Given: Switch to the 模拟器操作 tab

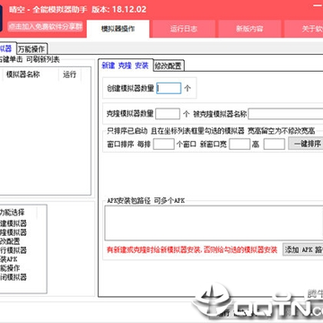Looking at the screenshot, I should point(118,29).
